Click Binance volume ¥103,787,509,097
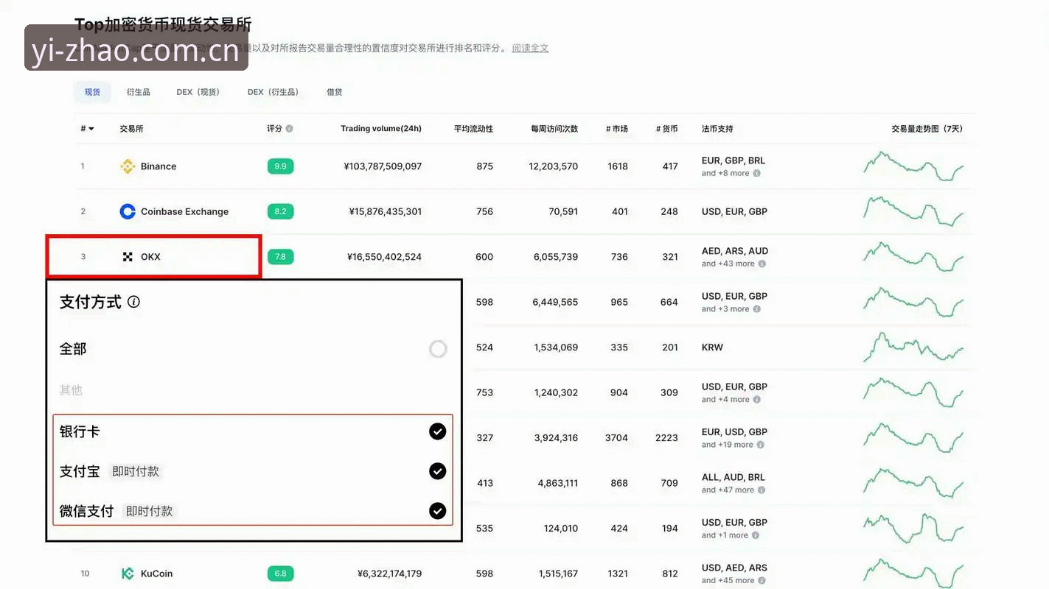The height and width of the screenshot is (589, 1049). [383, 166]
